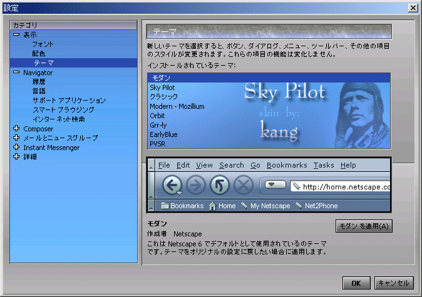
Task: Confirm settings with OK button
Action: point(356,283)
